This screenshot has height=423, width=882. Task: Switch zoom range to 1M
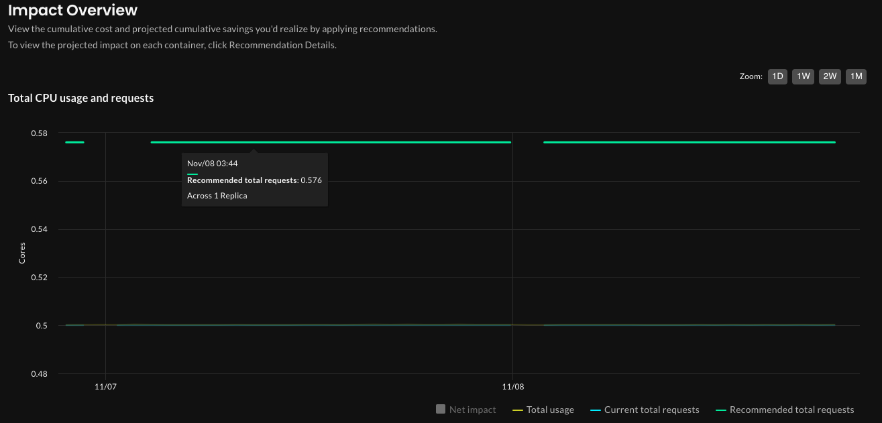[x=856, y=76]
